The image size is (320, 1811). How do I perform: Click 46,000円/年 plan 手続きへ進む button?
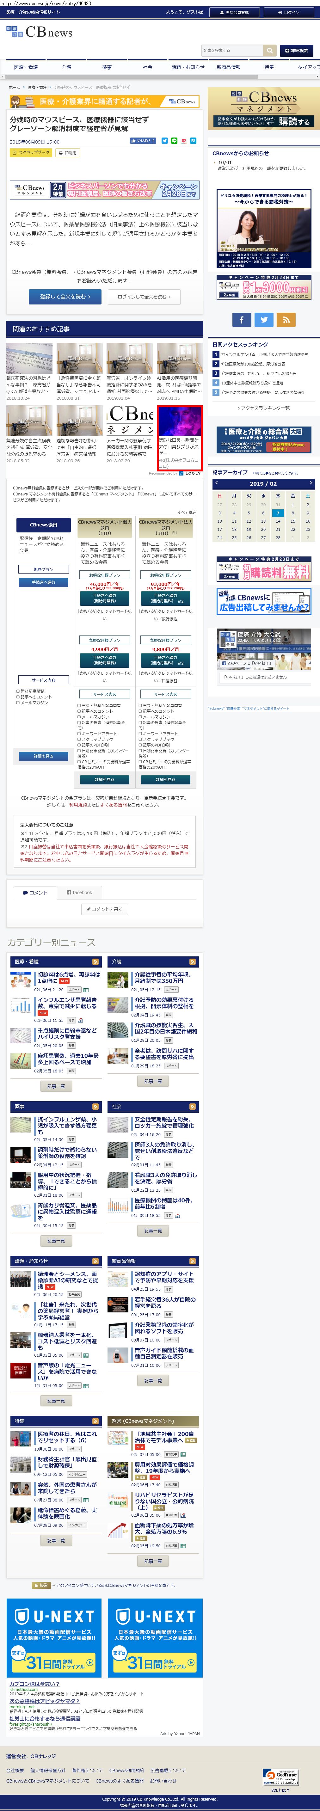pos(105,598)
